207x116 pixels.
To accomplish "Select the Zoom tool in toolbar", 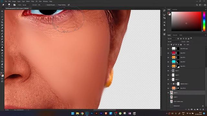I will click(2, 67).
